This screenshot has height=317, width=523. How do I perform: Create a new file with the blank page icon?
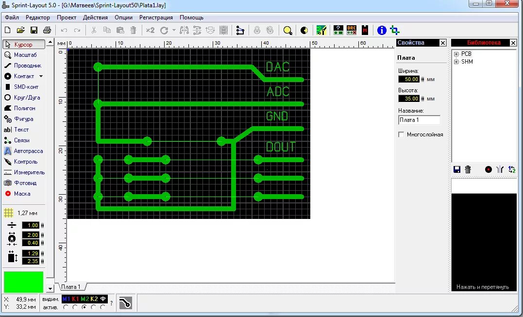pyautogui.click(x=7, y=30)
